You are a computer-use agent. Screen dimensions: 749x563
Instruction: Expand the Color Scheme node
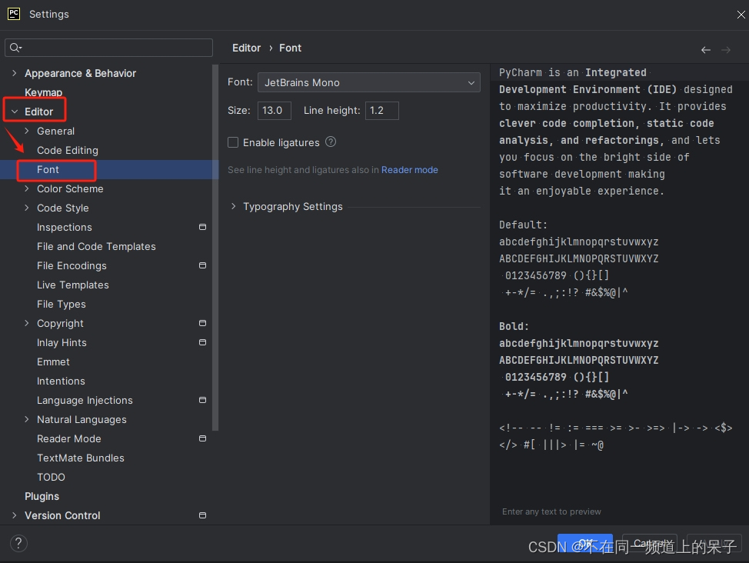pos(27,188)
